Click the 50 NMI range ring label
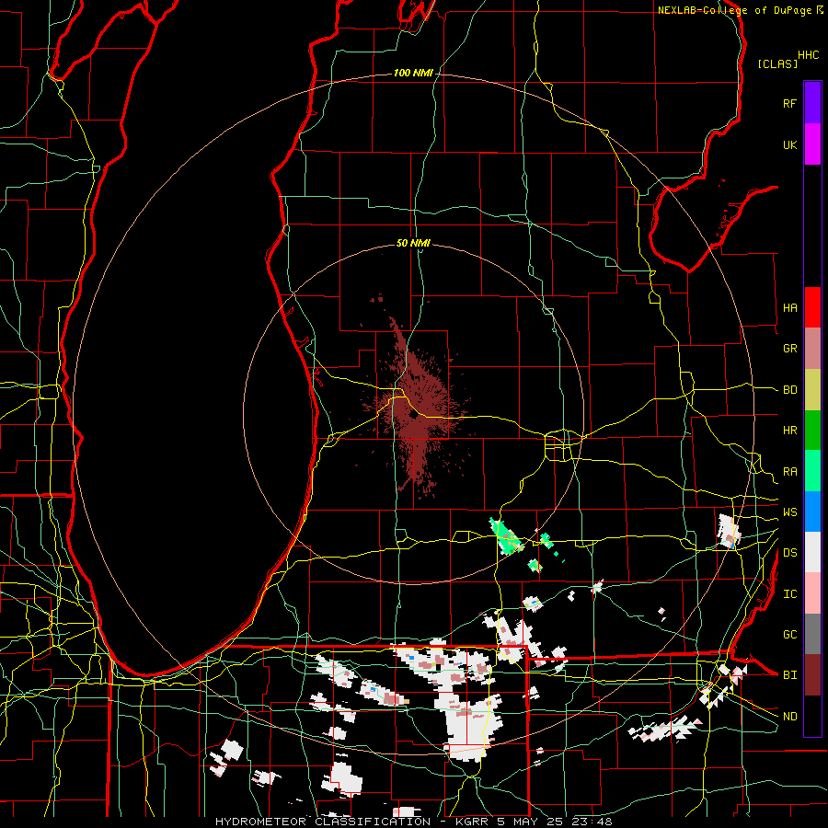828x828 pixels. coord(413,243)
